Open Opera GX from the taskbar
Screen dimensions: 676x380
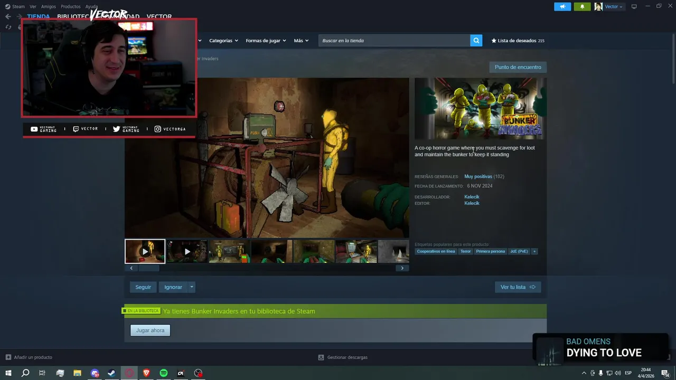[x=129, y=373]
